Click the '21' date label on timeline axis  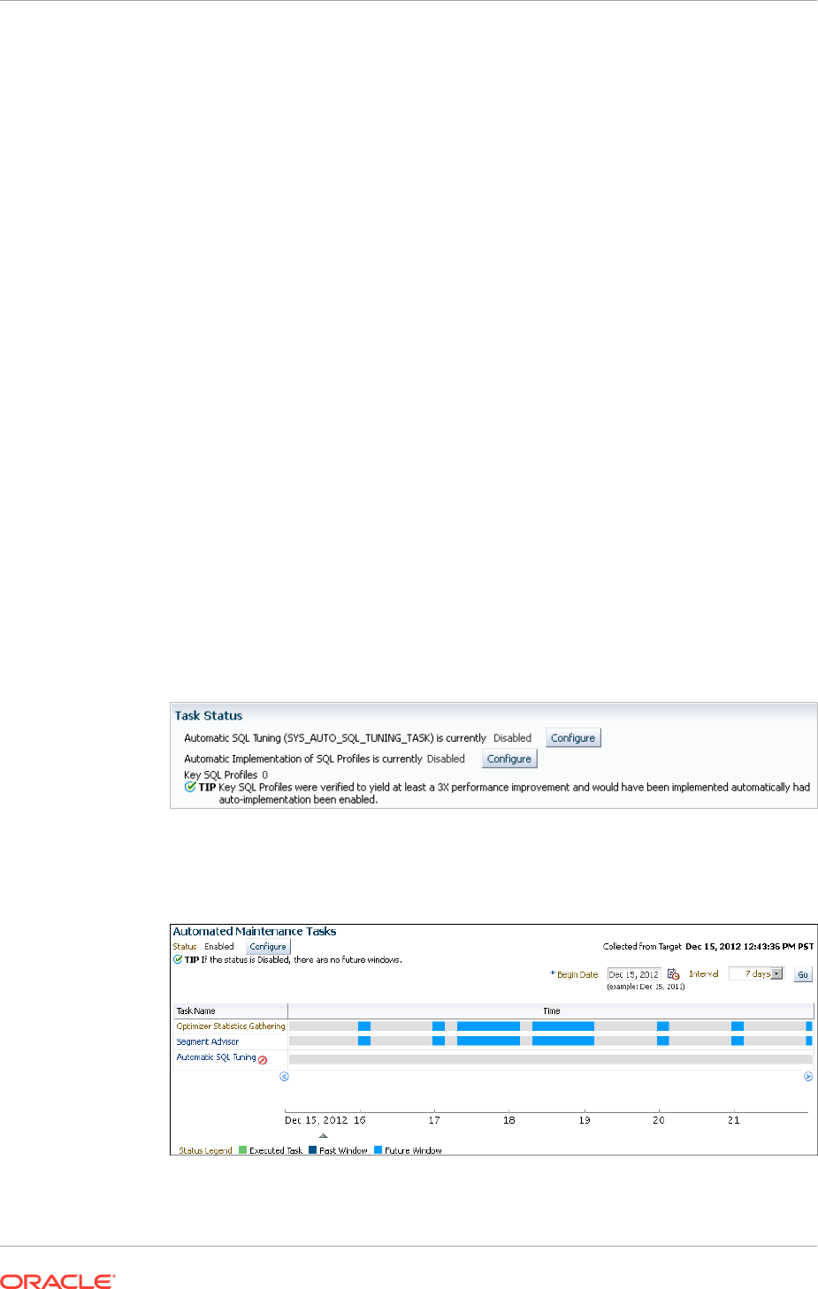[x=734, y=1120]
